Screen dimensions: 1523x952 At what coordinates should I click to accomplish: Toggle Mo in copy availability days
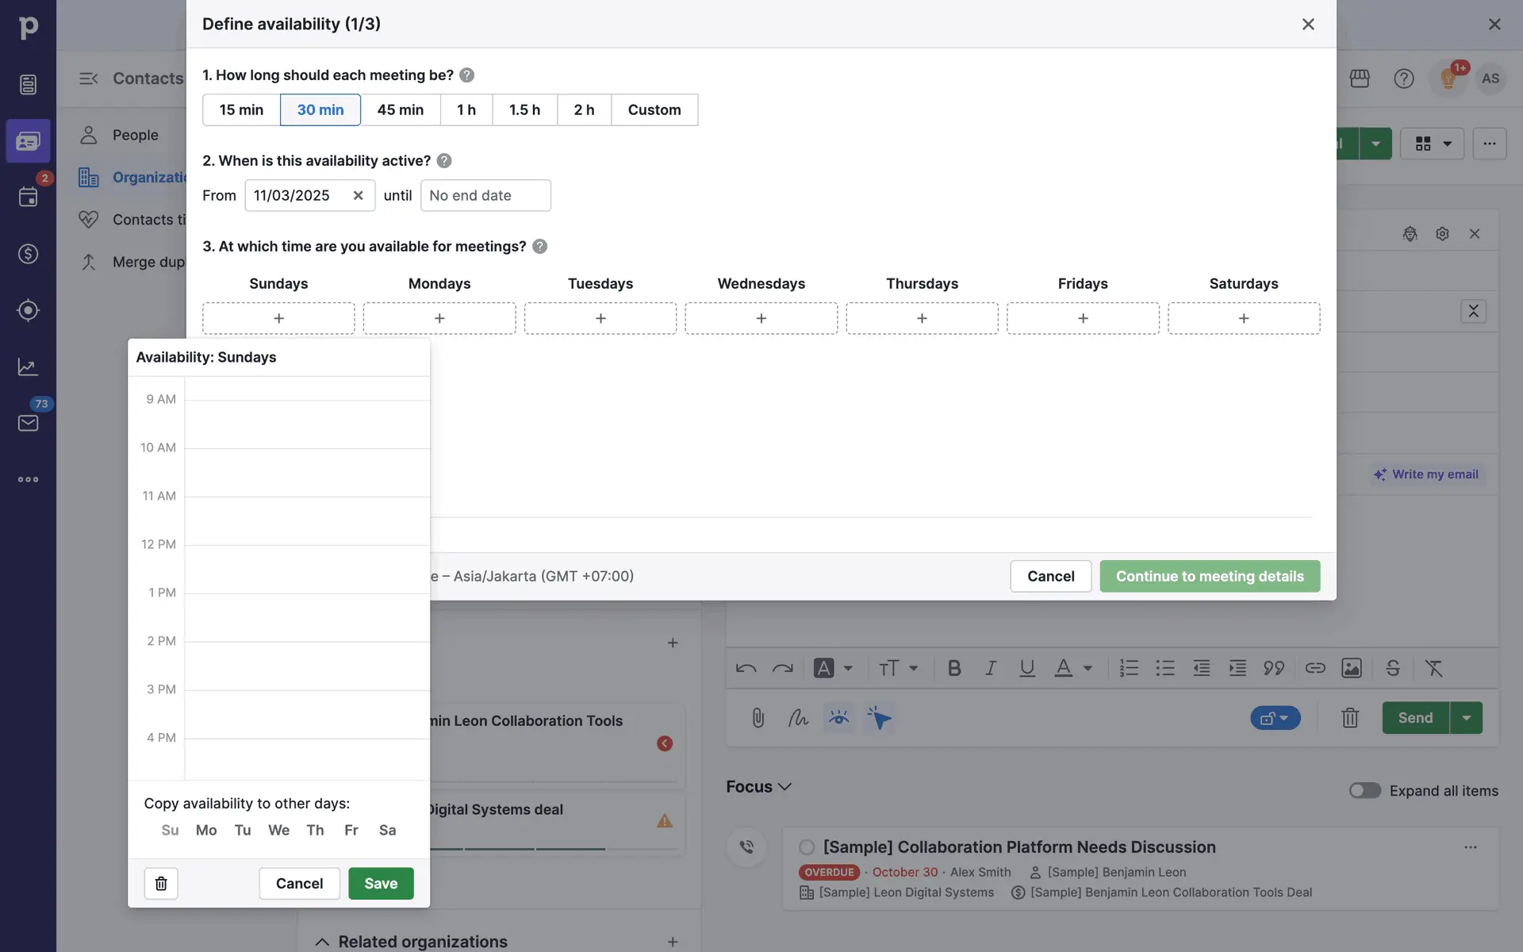206,830
